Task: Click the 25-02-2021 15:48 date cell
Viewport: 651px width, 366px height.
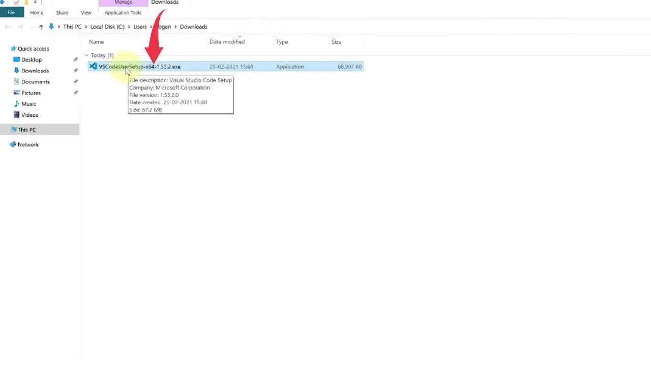Action: [x=231, y=67]
